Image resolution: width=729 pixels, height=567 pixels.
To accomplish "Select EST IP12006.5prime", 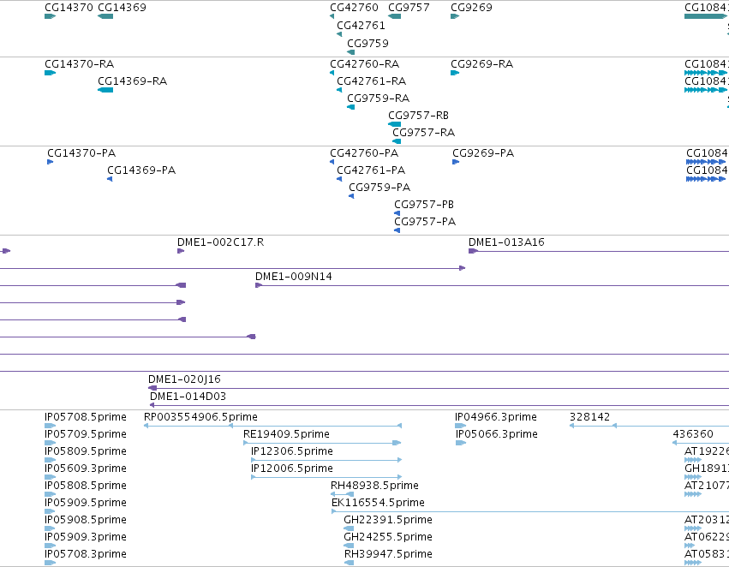I will (x=326, y=477).
